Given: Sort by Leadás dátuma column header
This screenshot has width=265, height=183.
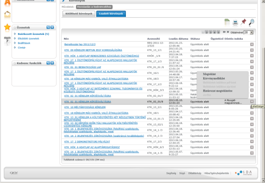Looking at the screenshot, I should coord(178,39).
